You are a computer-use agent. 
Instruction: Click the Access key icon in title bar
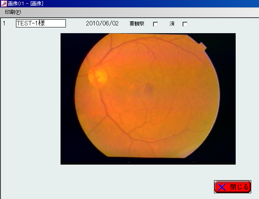[4, 3]
